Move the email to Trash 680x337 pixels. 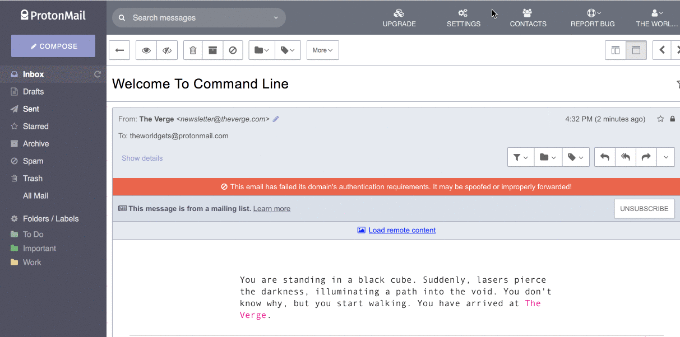(192, 50)
